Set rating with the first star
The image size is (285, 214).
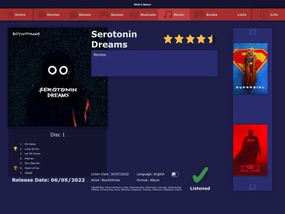click(168, 39)
